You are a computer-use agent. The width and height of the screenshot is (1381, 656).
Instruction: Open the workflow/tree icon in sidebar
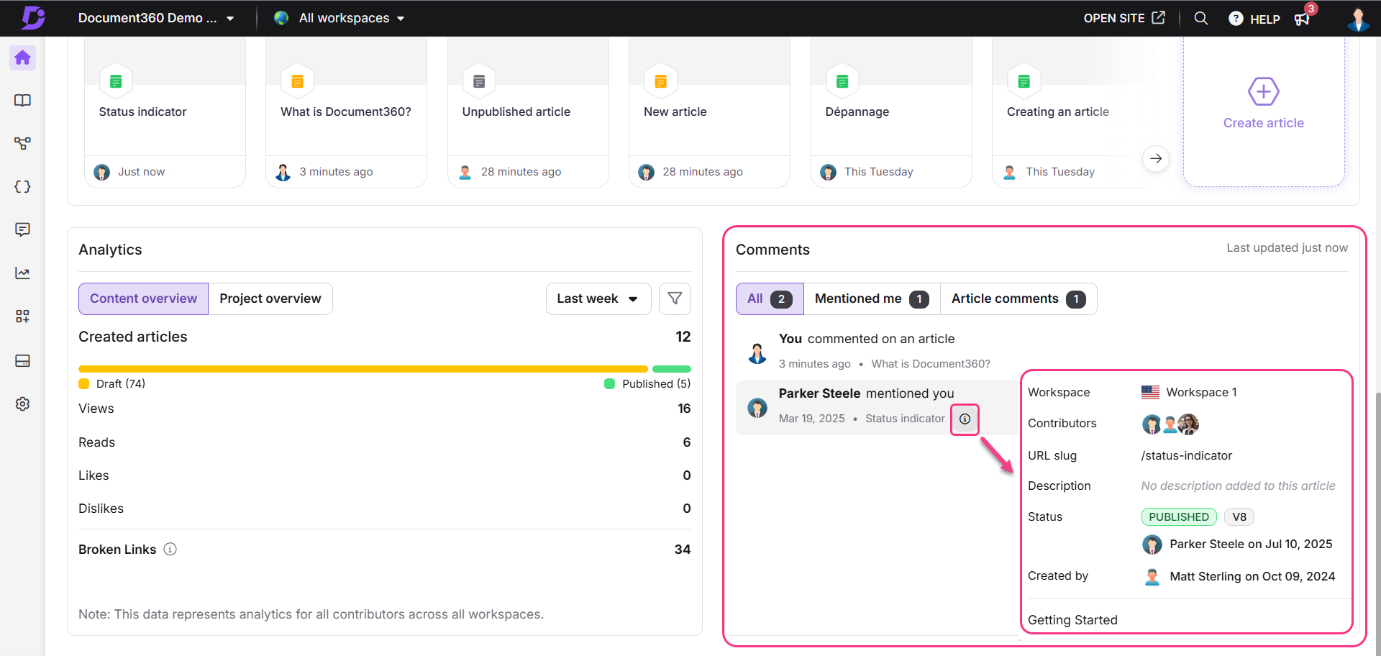click(22, 144)
